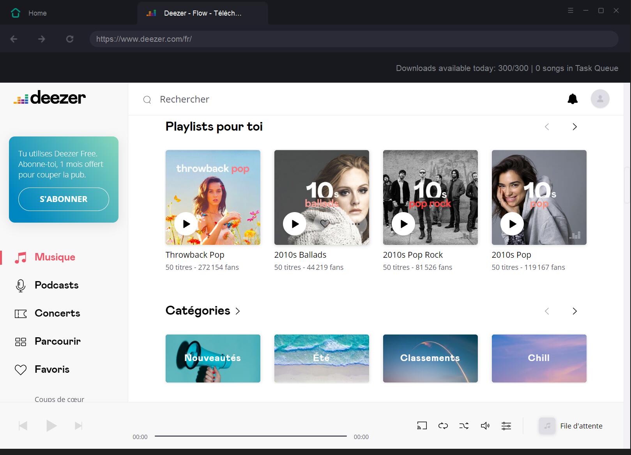Expand the Catégories section heading
Screen dimensions: 631x455
[203, 311]
